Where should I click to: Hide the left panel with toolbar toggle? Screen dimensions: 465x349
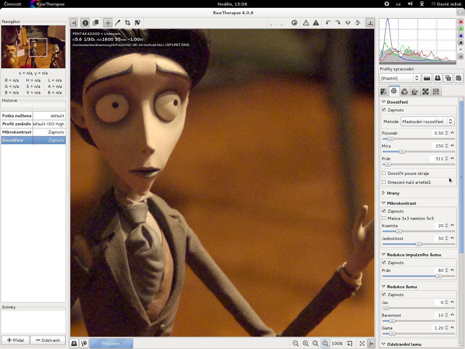coord(74,23)
